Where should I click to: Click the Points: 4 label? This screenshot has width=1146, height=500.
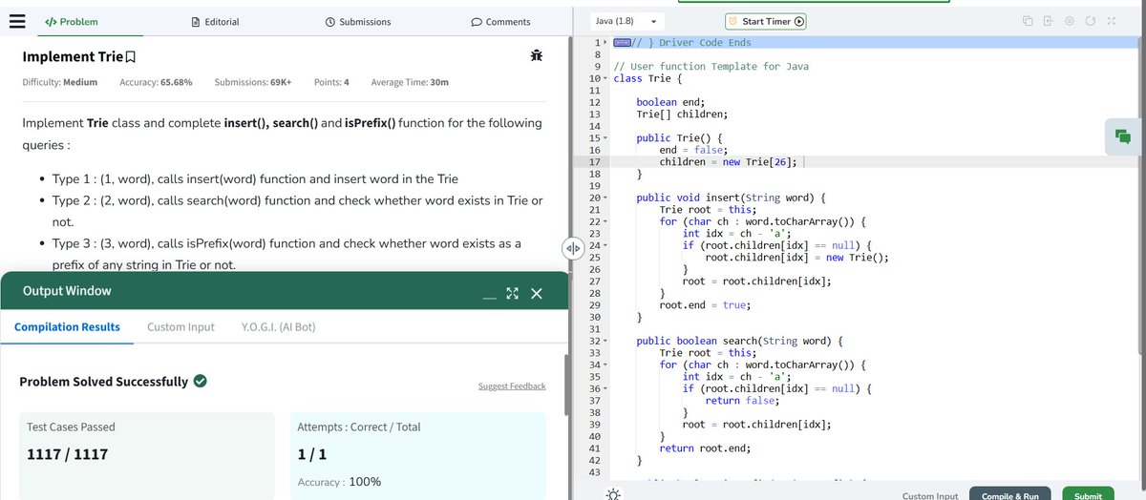tap(331, 82)
